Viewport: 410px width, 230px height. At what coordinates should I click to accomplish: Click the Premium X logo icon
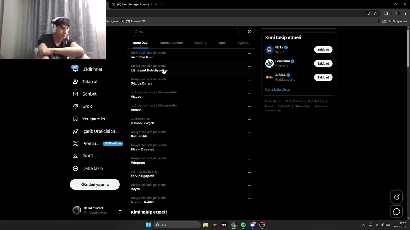pos(75,144)
